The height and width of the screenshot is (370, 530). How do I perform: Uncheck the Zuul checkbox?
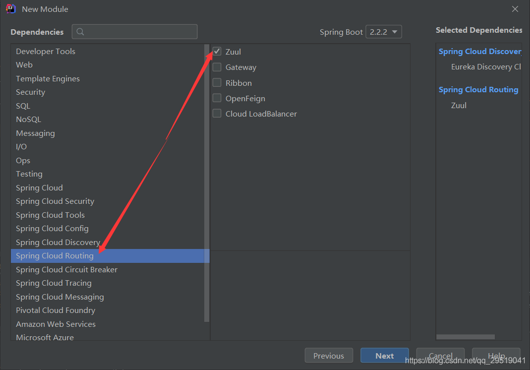217,52
